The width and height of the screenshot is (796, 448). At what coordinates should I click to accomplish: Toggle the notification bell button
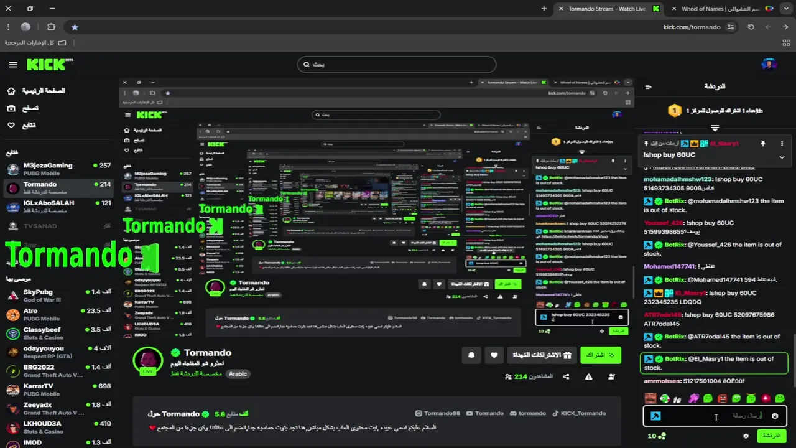point(471,355)
